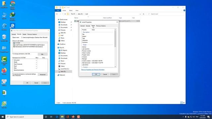The height and width of the screenshot is (119, 212).
Task: Switch to large icons view in Explorer
Action: 184,103
